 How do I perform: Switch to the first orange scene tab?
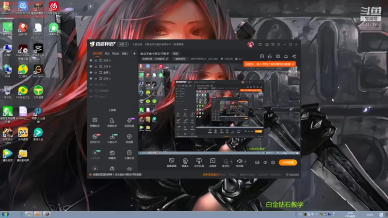pos(97,53)
